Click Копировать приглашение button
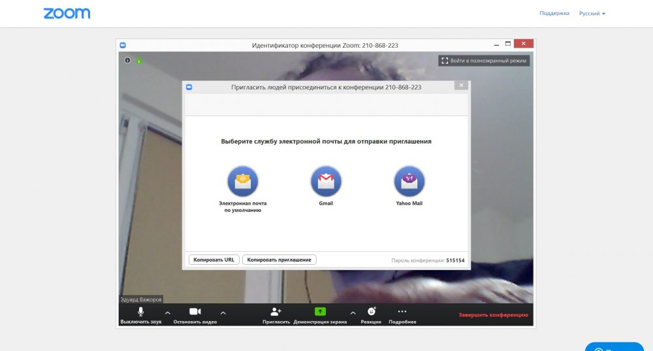This screenshot has height=351, width=653. 279,260
